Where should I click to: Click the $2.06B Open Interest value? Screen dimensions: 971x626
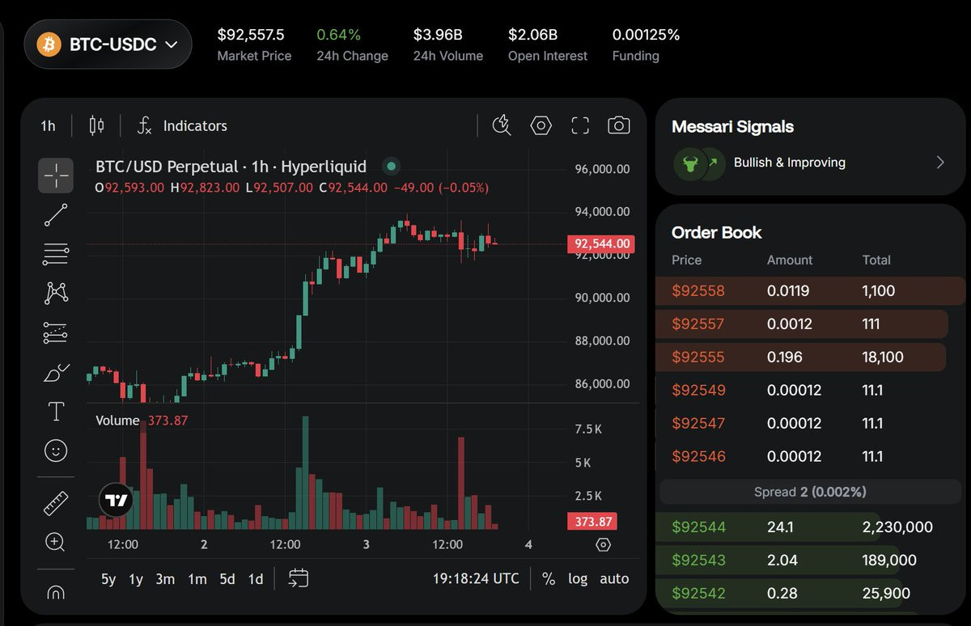(532, 35)
